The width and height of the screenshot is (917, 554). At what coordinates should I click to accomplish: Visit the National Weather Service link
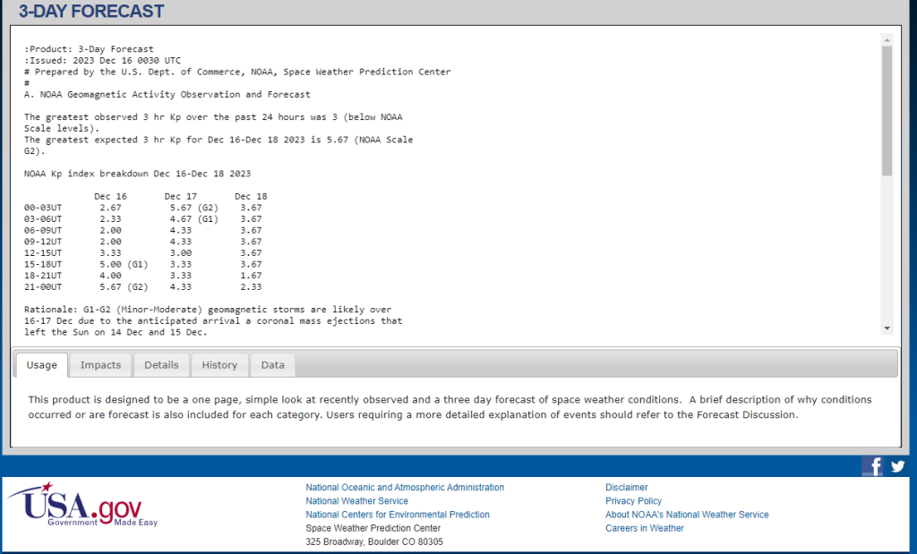coord(356,501)
